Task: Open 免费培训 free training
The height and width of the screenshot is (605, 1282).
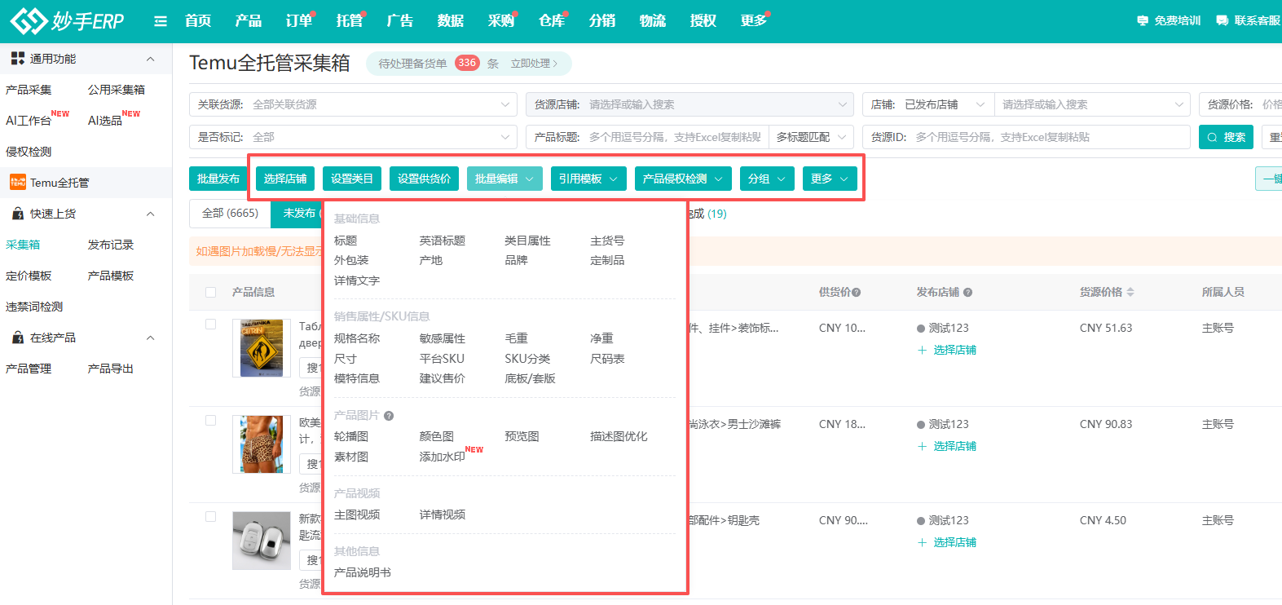Action: pos(1169,20)
